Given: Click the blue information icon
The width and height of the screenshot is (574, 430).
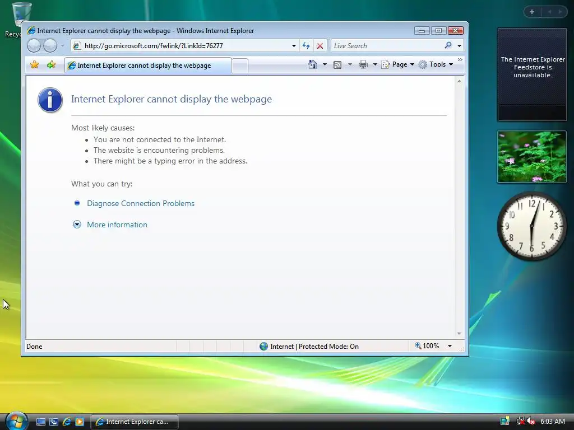Looking at the screenshot, I should 50,100.
